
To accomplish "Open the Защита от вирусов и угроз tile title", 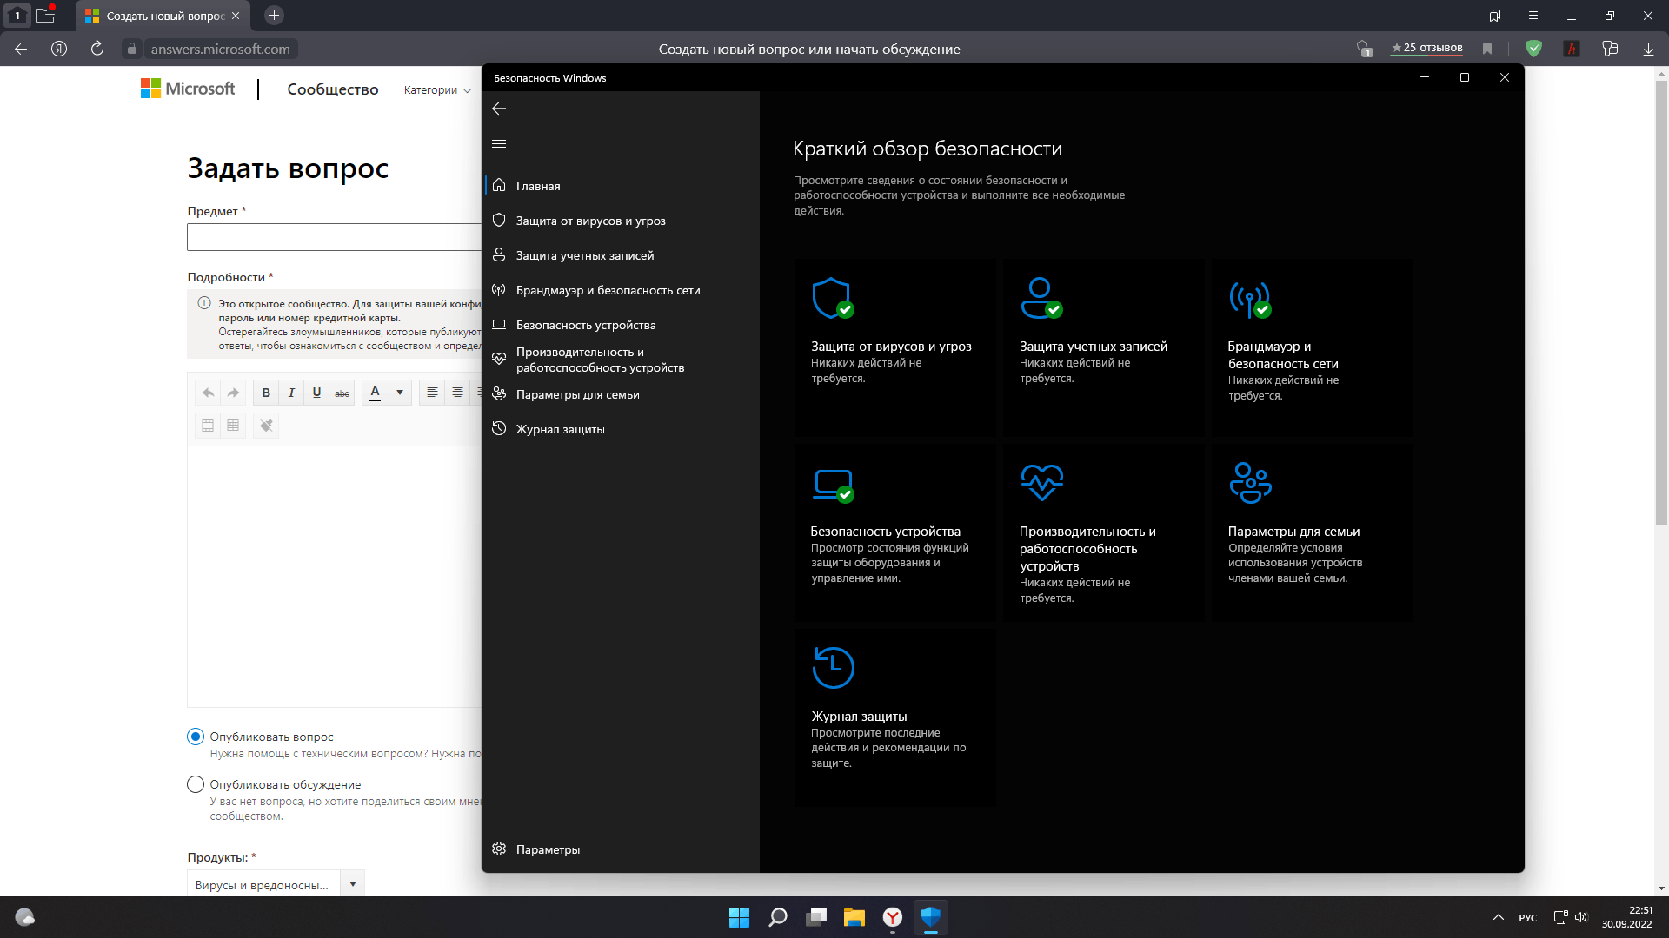I will pos(891,346).
